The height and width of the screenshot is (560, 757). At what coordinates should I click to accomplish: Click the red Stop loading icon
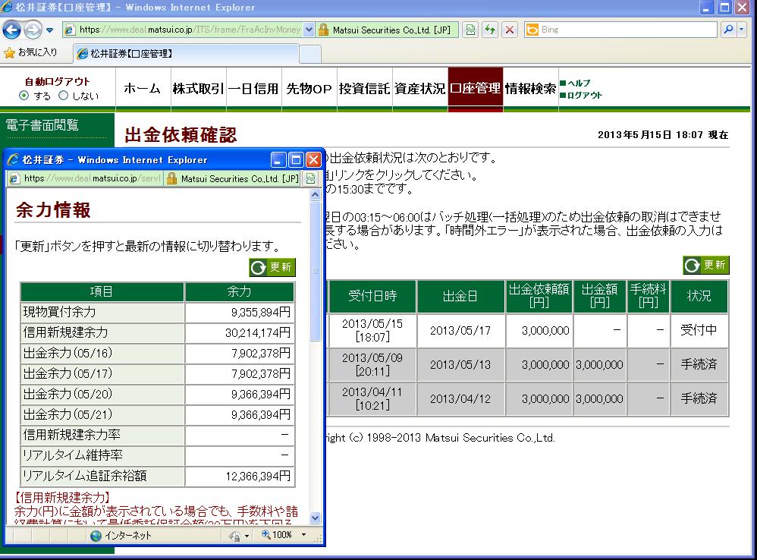point(510,30)
